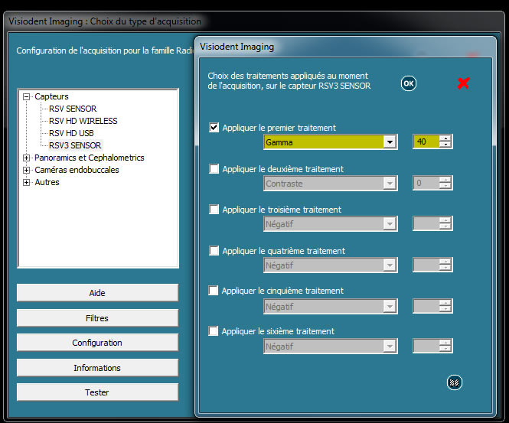
Task: Enable Appliquer le deuxième traitement checkbox
Action: coord(214,169)
